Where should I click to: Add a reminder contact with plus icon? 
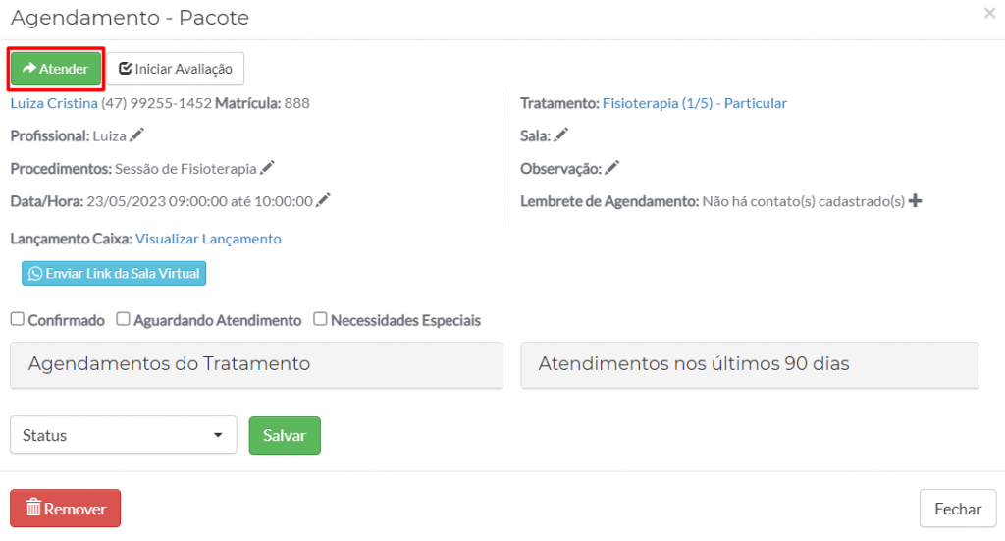916,201
